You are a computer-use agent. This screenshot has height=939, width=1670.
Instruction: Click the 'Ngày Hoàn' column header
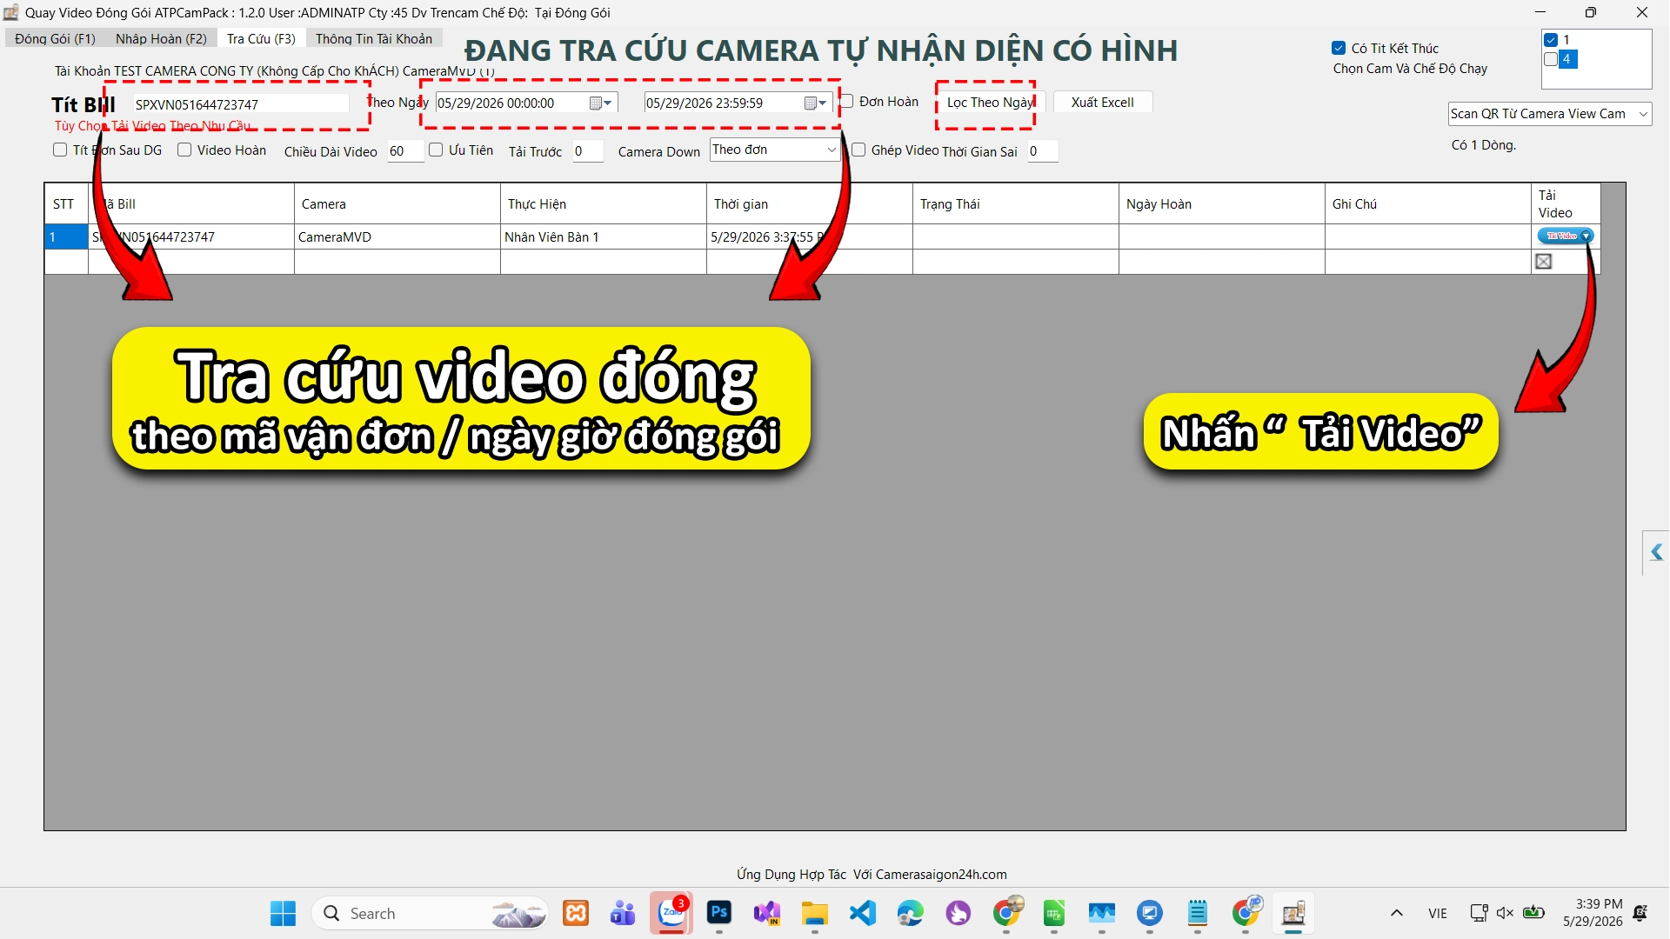tap(1221, 203)
